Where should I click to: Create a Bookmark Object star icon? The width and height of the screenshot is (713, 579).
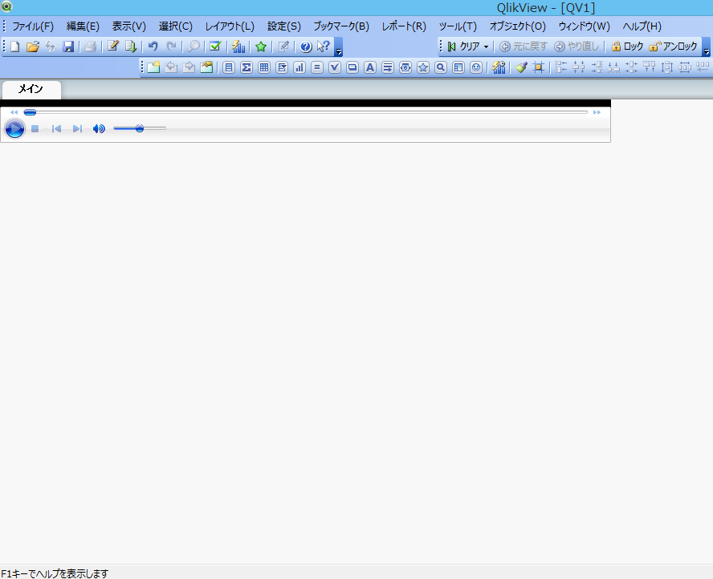pyautogui.click(x=423, y=67)
